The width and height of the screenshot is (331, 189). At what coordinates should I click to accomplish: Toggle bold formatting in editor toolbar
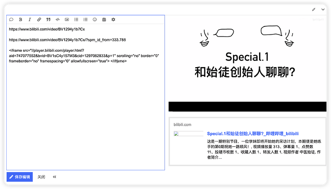21,20
